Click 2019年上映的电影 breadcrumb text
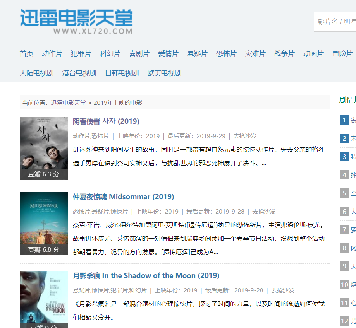356x328 pixels. (118, 102)
